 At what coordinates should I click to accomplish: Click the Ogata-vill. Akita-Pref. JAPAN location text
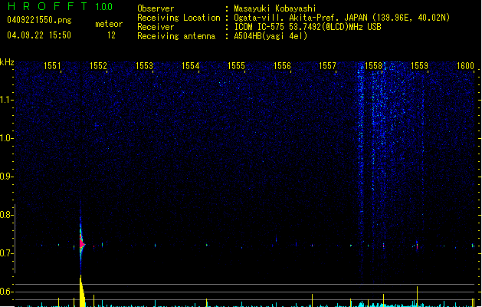pyautogui.click(x=342, y=18)
